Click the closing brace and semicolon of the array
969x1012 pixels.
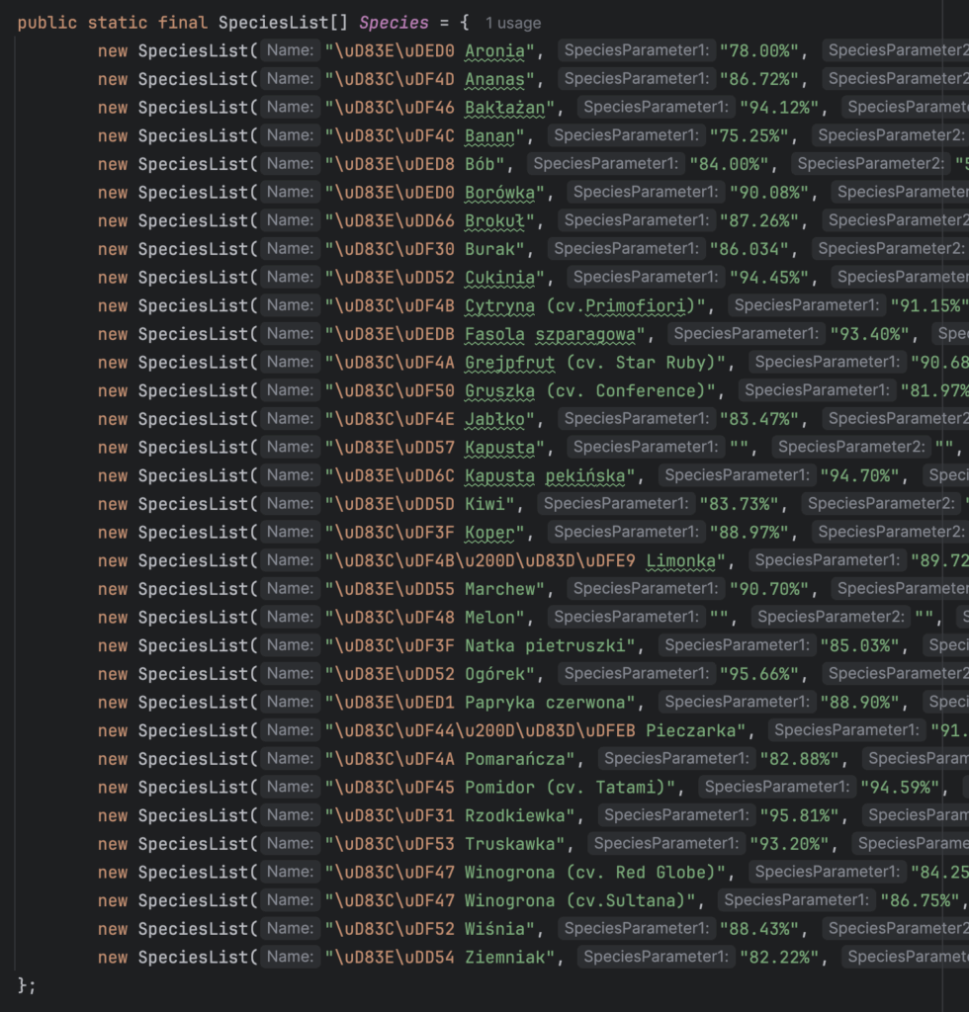(x=27, y=985)
